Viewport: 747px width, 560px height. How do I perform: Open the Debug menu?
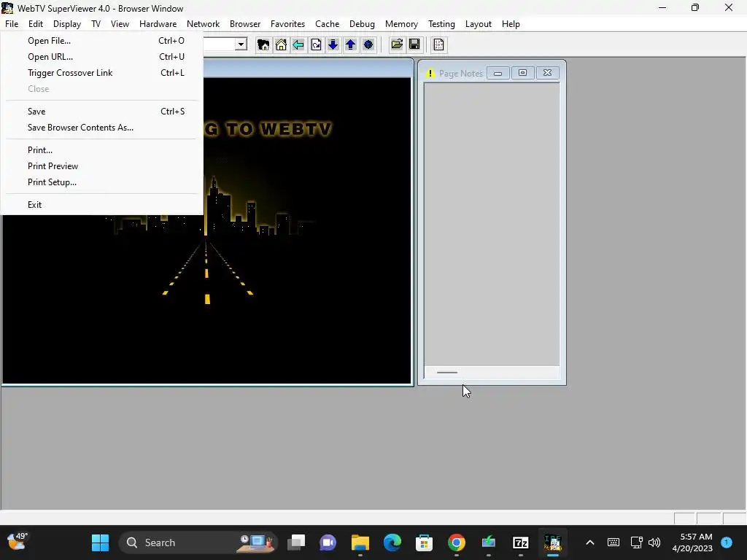(x=362, y=24)
